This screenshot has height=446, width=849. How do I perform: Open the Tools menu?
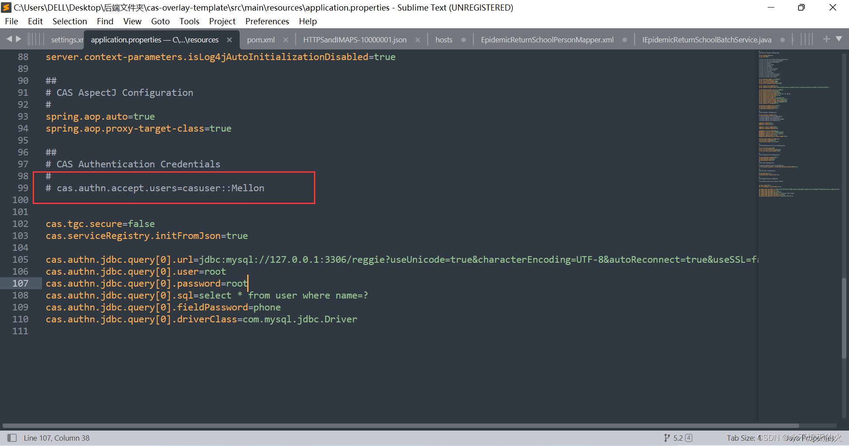click(189, 21)
